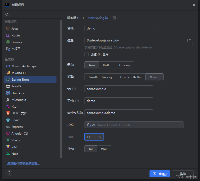Select Kotlin as the language

click(x=107, y=65)
